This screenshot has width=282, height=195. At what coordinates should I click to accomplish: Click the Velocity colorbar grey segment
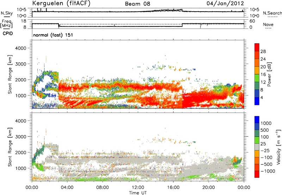(257, 147)
